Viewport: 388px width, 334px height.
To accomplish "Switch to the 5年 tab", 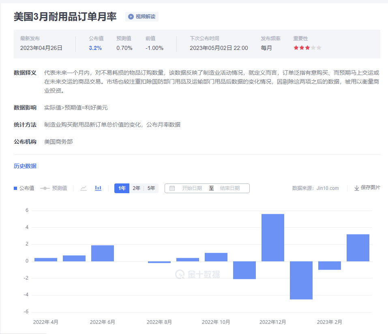I will [x=150, y=188].
